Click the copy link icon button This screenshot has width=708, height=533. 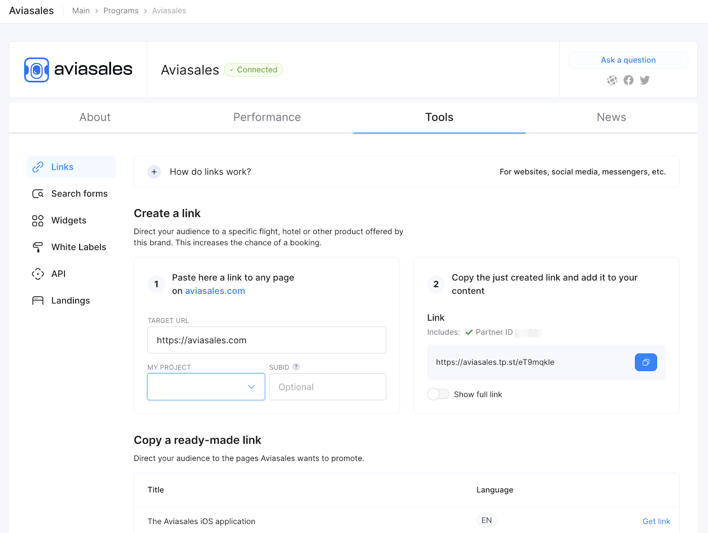click(646, 362)
